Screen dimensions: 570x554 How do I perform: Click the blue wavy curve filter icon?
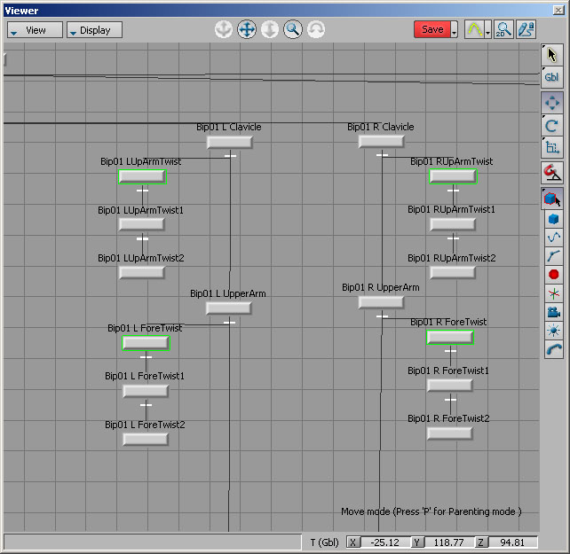[x=553, y=238]
